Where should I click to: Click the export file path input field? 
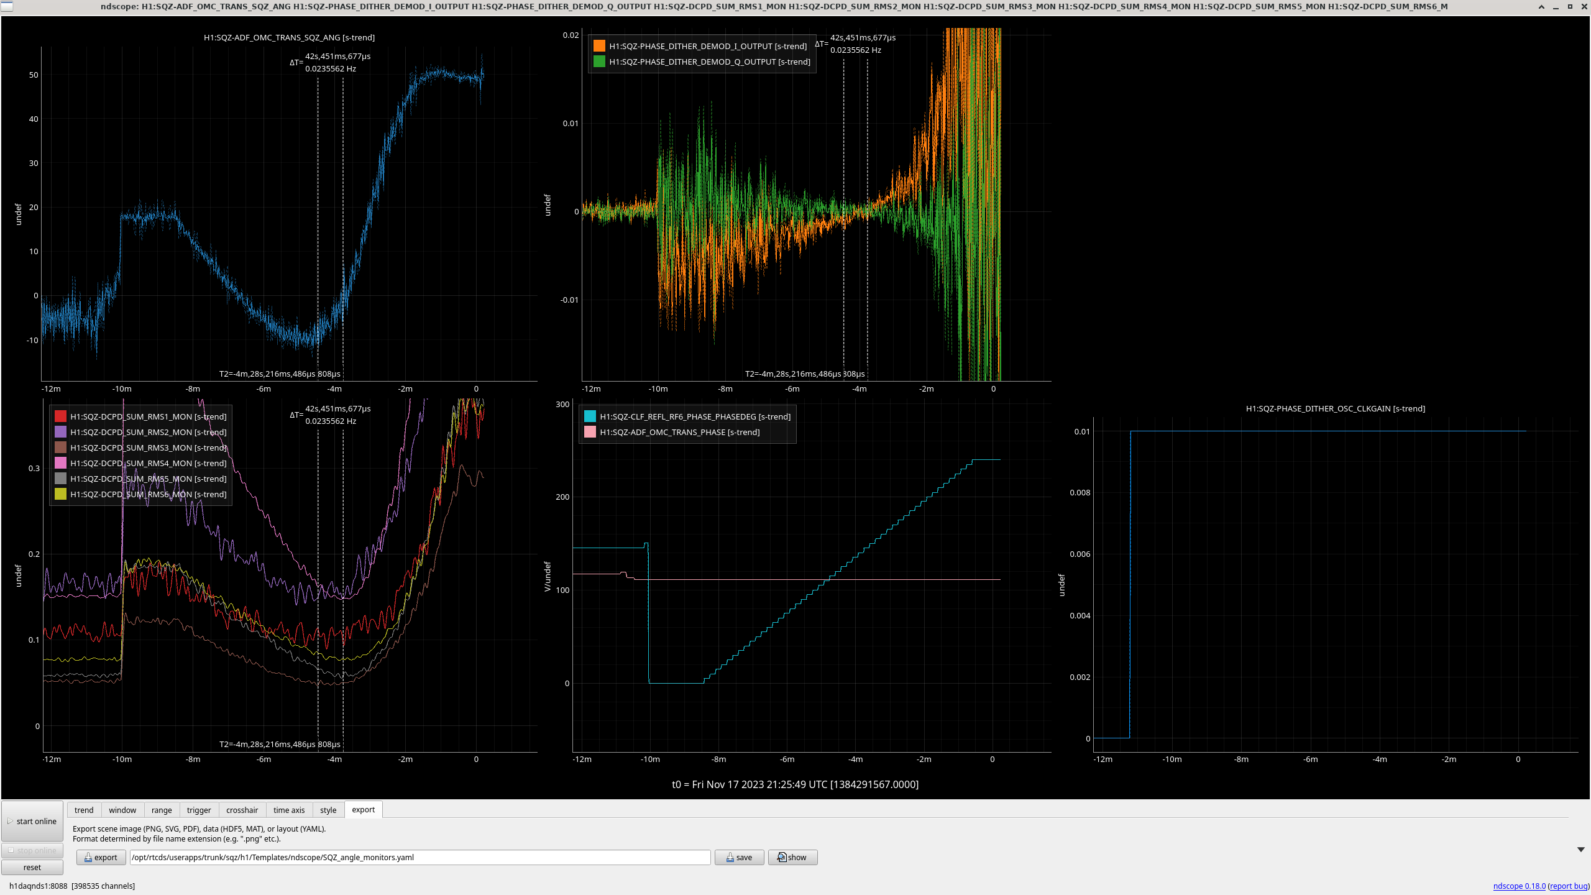pos(420,857)
